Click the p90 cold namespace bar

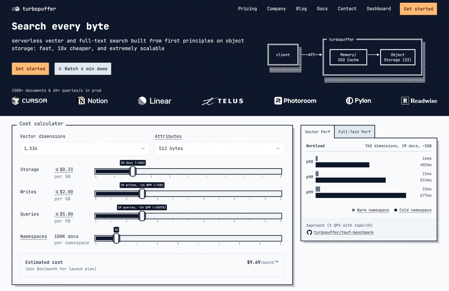[351, 180]
